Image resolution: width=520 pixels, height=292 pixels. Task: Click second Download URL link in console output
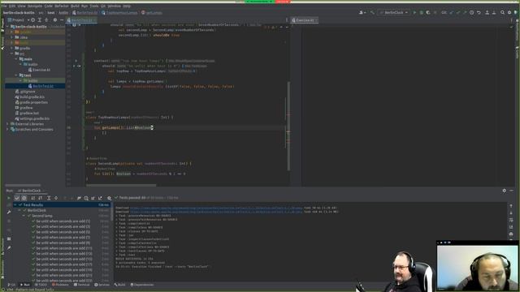click(x=216, y=212)
